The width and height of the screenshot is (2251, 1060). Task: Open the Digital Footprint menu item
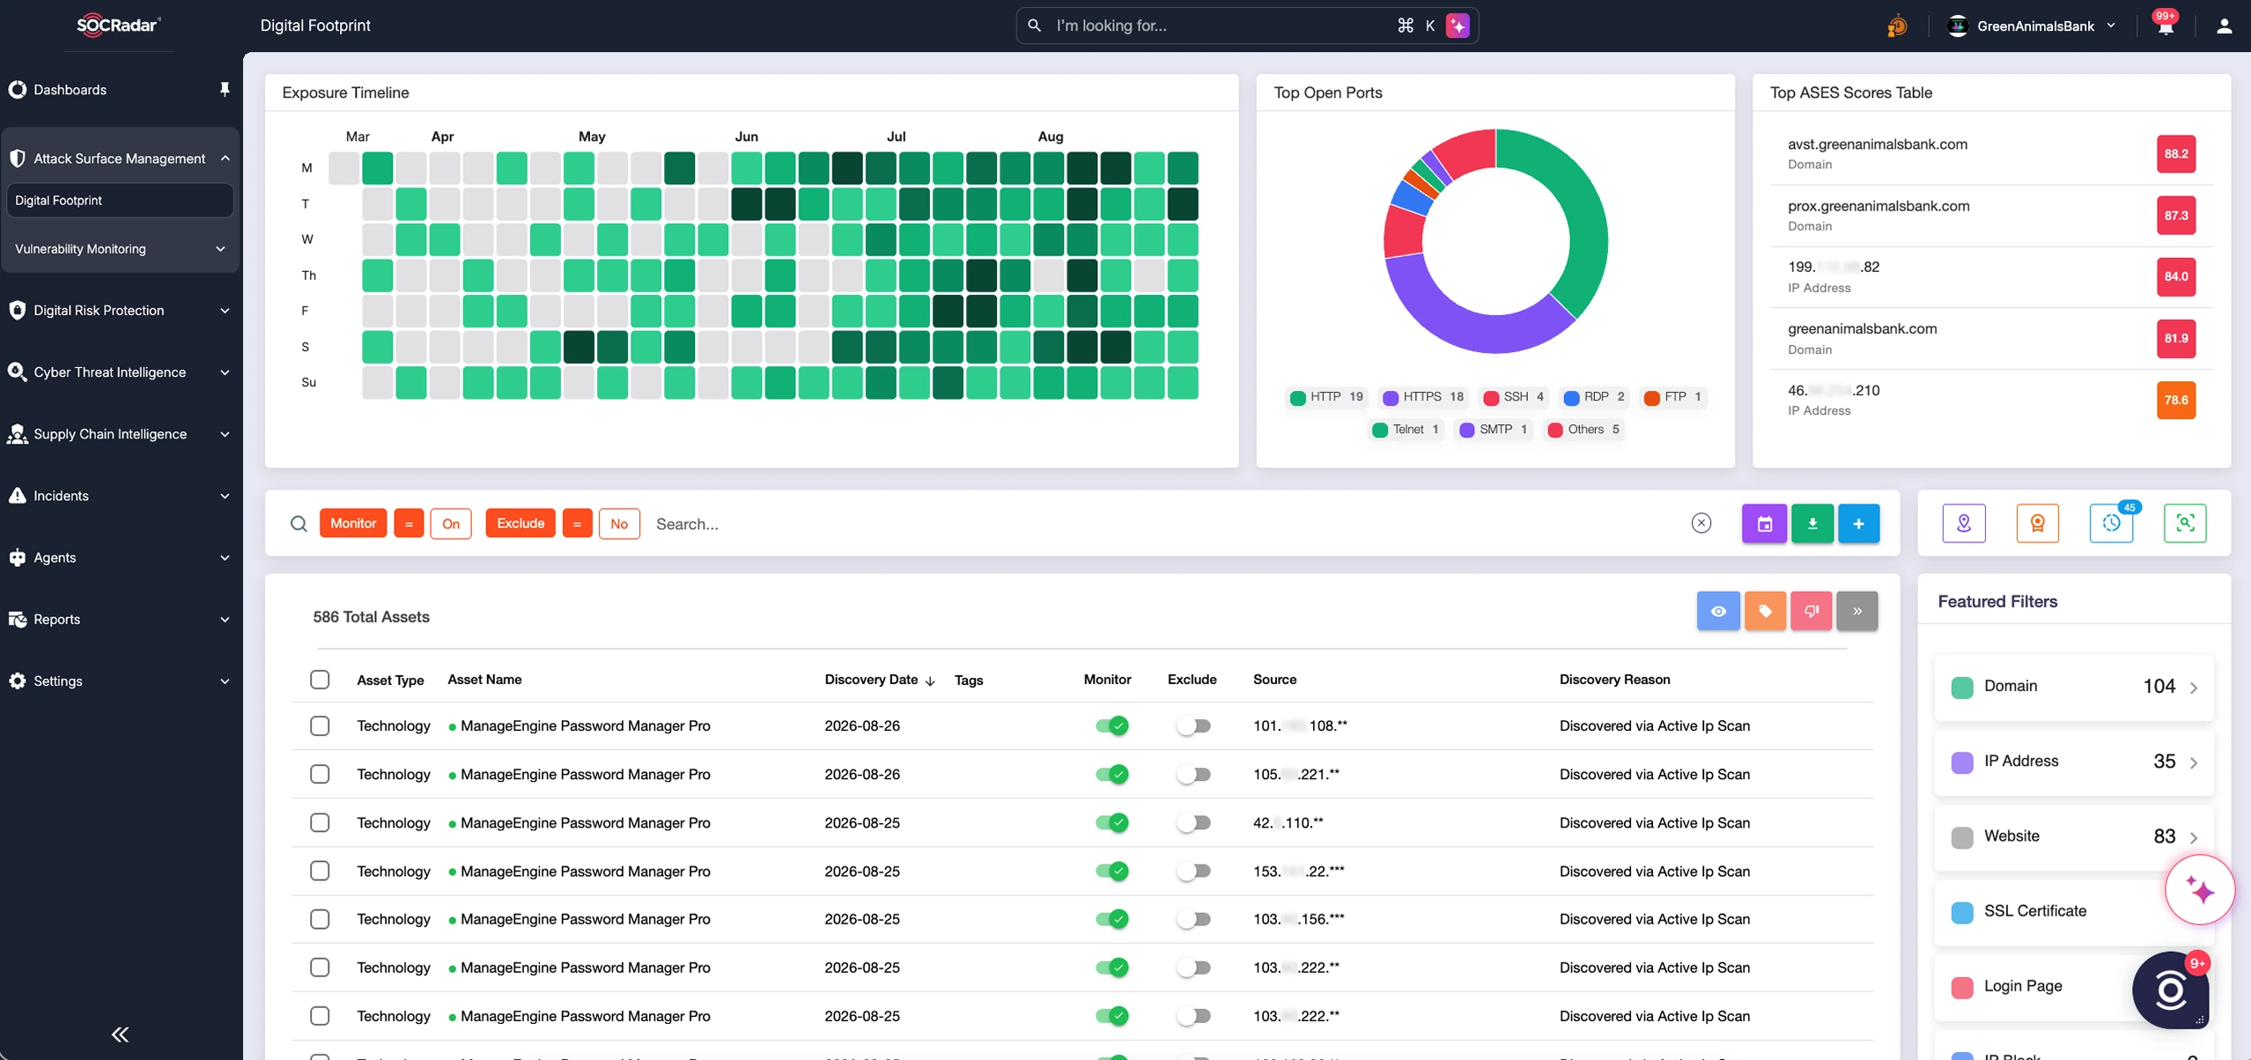120,201
